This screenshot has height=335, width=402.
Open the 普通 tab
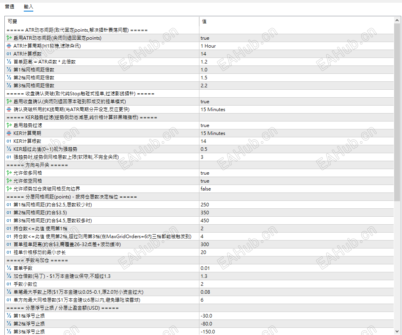pyautogui.click(x=10, y=7)
